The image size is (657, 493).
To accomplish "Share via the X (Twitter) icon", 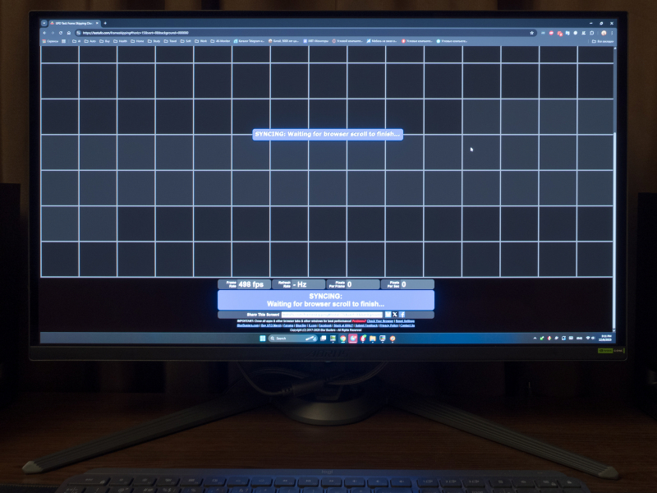I will 395,314.
